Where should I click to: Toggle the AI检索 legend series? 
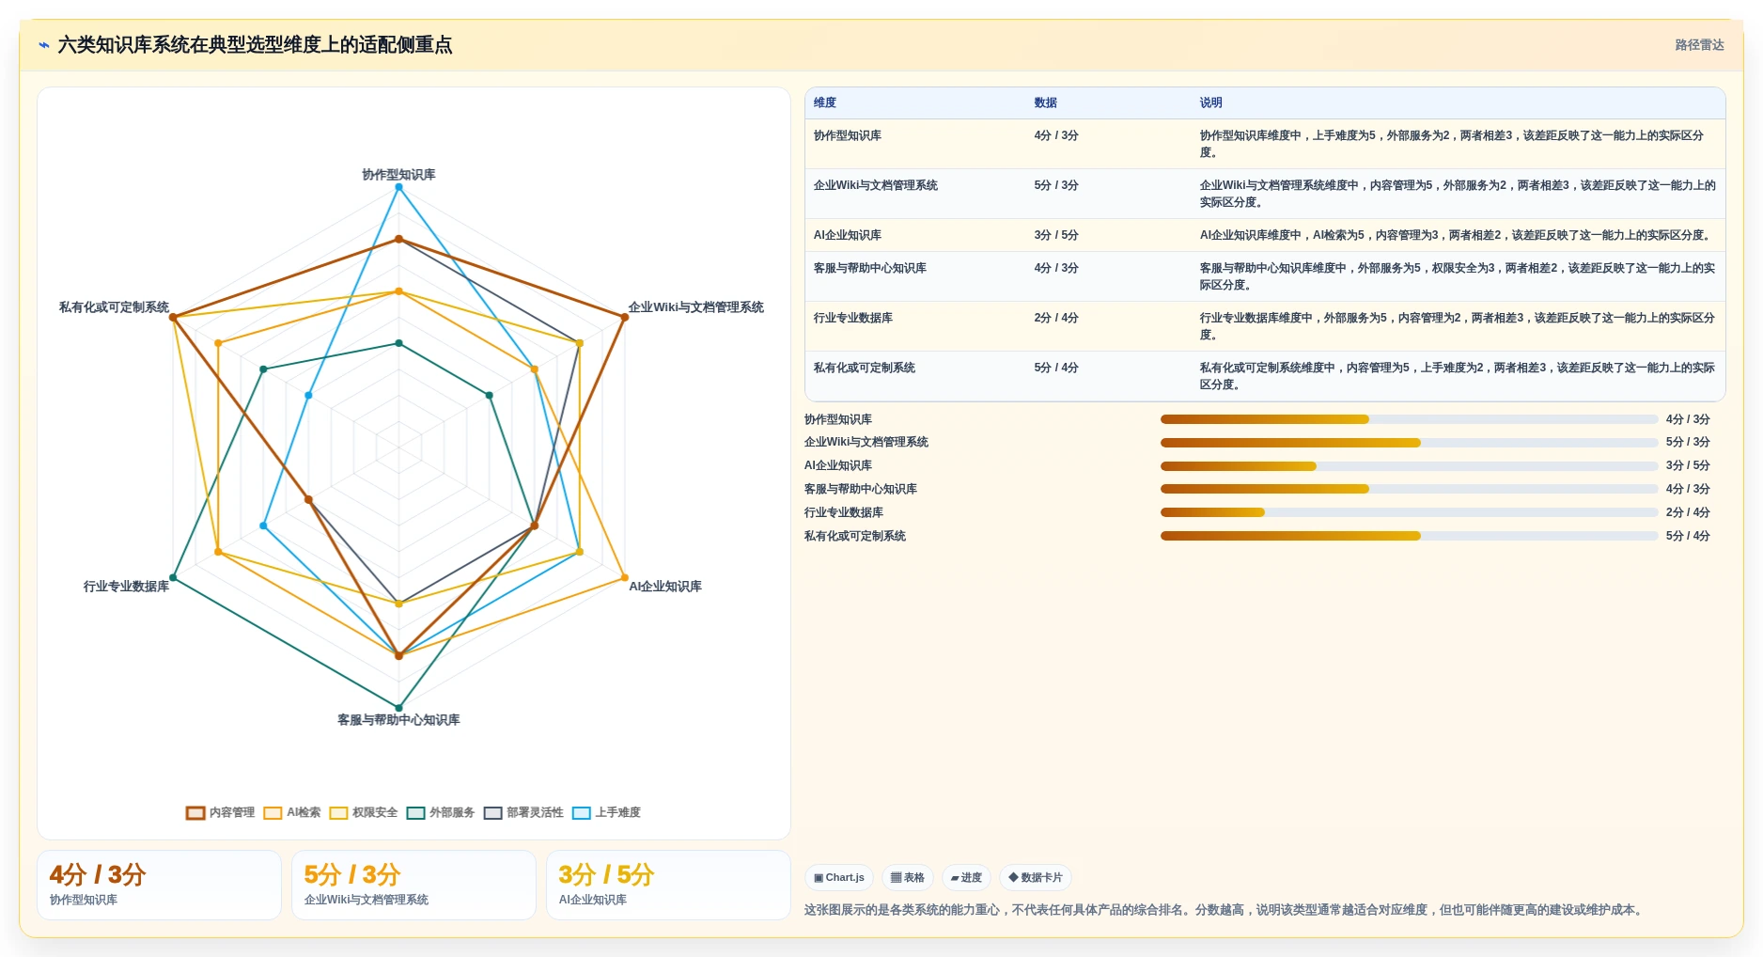[292, 812]
